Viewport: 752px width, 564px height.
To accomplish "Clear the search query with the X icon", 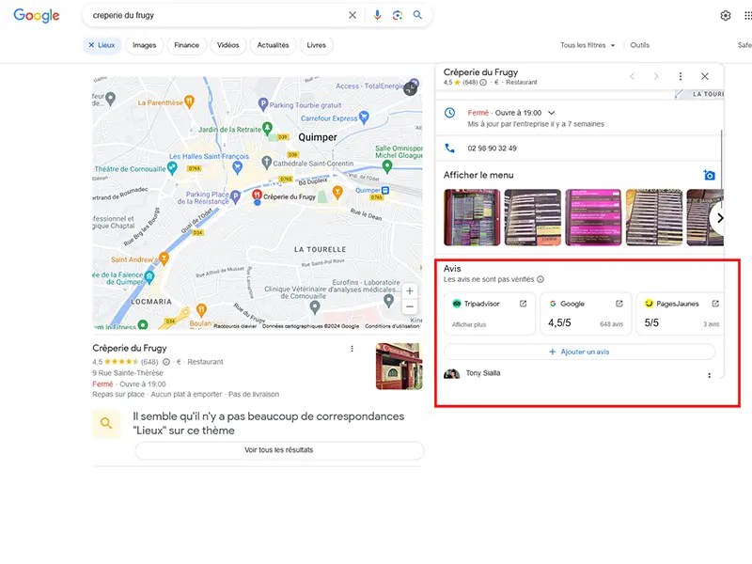I will point(352,15).
